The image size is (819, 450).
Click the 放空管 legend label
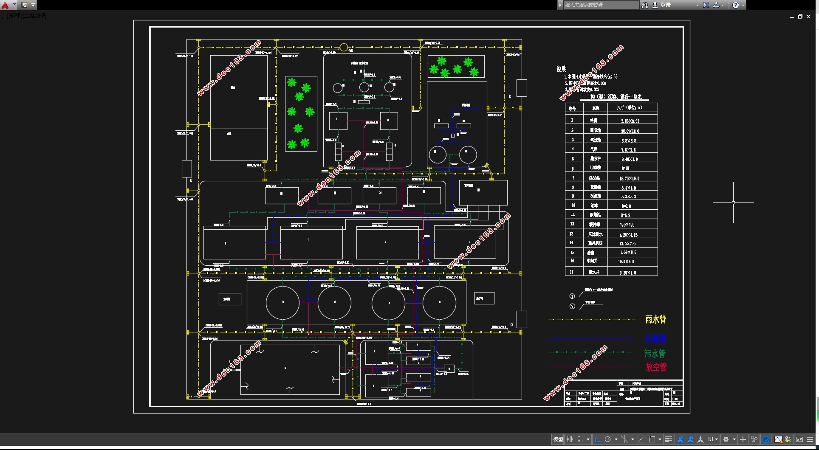656,367
